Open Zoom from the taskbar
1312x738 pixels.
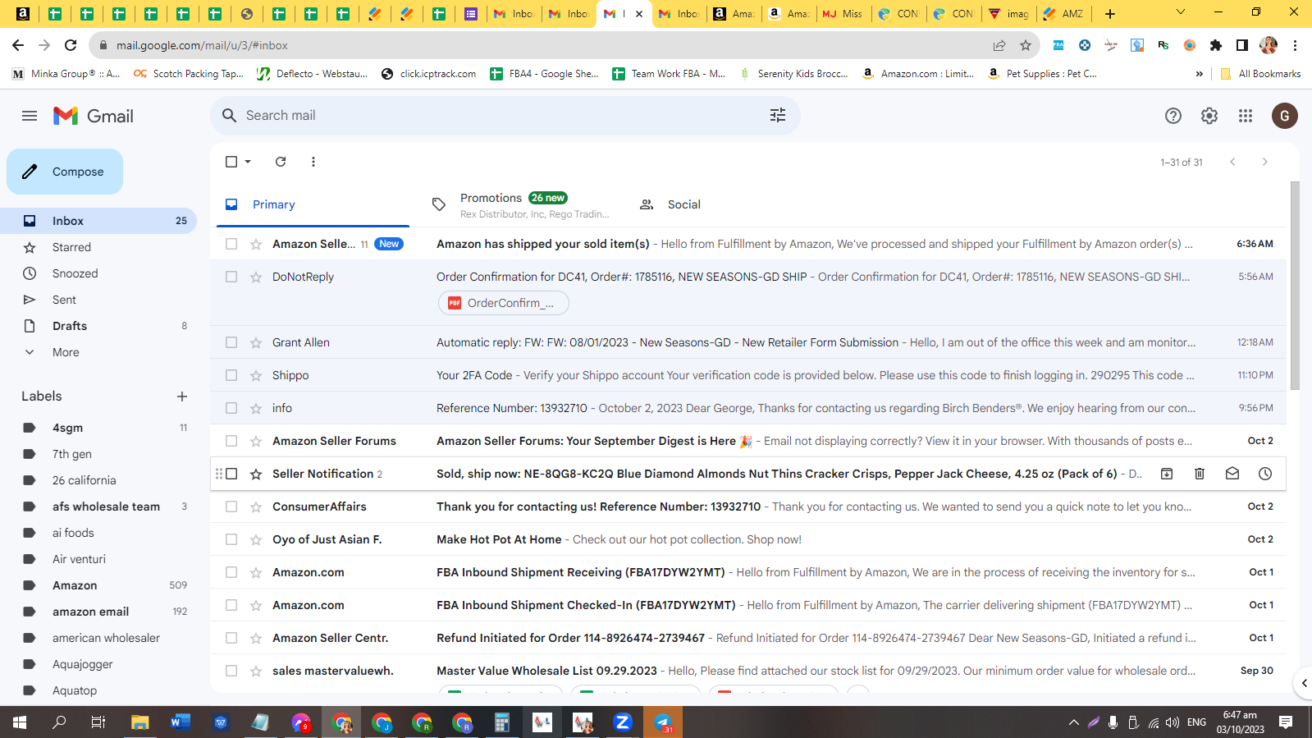point(623,722)
